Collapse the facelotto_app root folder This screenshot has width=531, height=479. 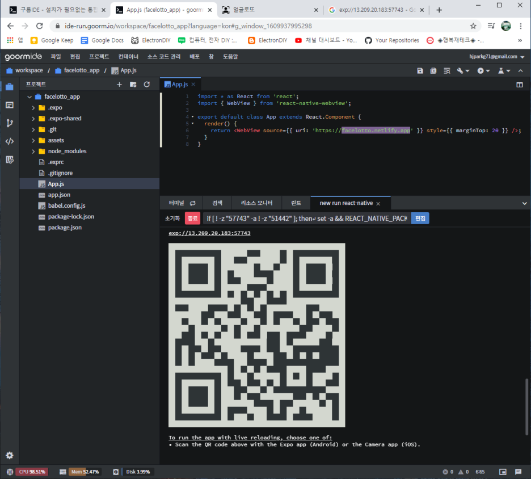tap(29, 97)
